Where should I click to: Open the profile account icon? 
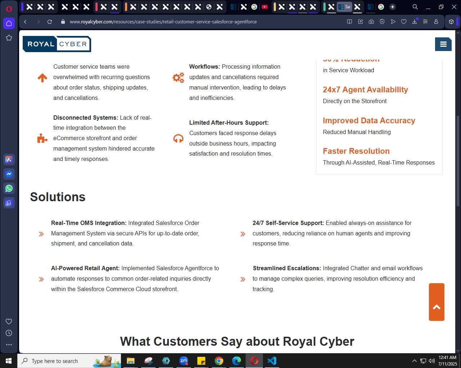(x=436, y=22)
